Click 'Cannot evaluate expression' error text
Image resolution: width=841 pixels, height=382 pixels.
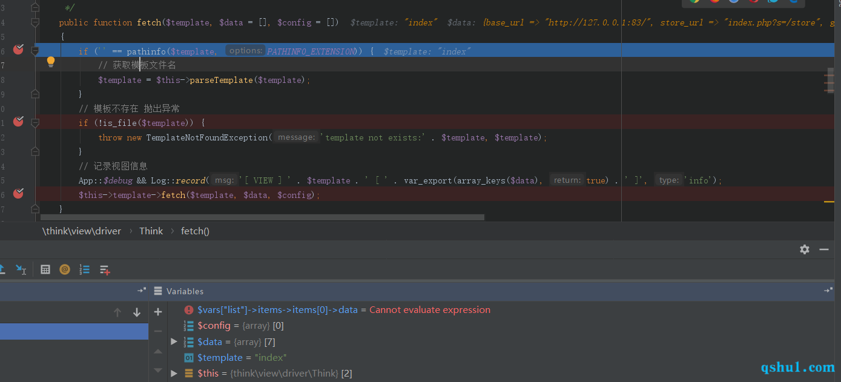pyautogui.click(x=430, y=310)
